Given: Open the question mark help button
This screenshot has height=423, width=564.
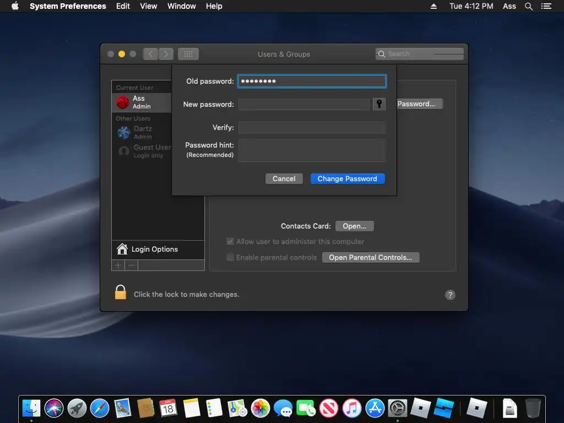Looking at the screenshot, I should coord(450,295).
